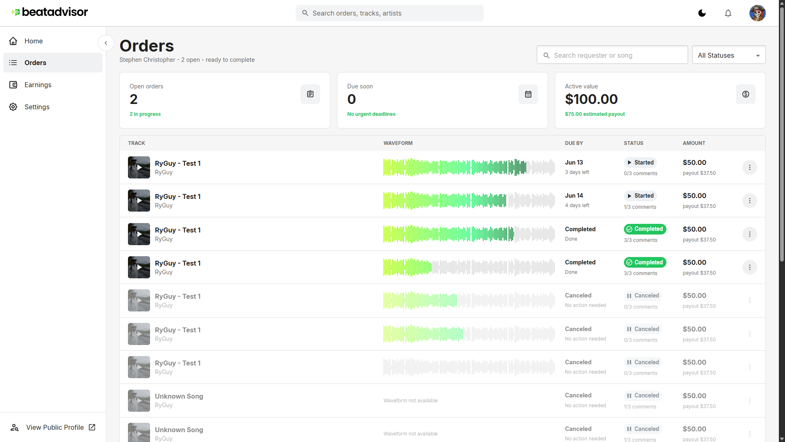Screen dimensions: 785x442
Task: Open more options for first Unknown Song order
Action: click(749, 401)
